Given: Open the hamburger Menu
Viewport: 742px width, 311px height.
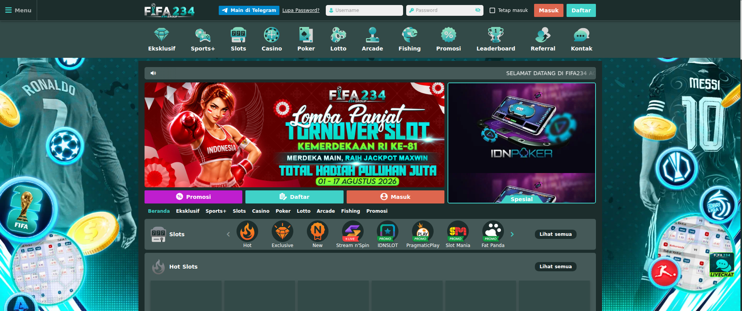Looking at the screenshot, I should coord(18,10).
